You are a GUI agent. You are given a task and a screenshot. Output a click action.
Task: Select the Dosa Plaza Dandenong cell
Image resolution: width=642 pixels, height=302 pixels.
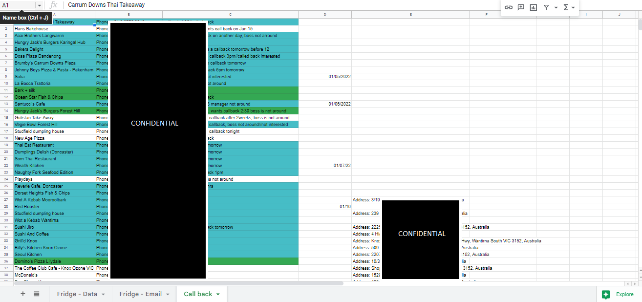(x=54, y=56)
